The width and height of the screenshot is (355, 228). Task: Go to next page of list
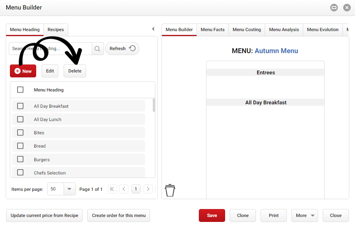[148, 189]
